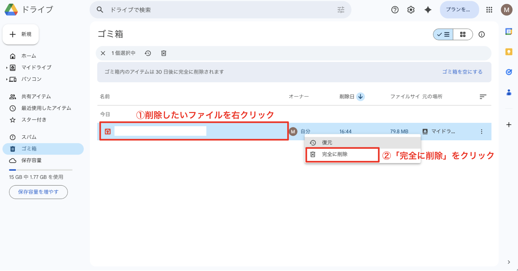This screenshot has width=518, height=271.
Task: Open 共有アイテム
Action: pyautogui.click(x=36, y=97)
